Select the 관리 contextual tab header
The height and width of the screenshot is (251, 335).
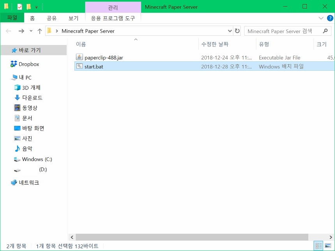(113, 8)
